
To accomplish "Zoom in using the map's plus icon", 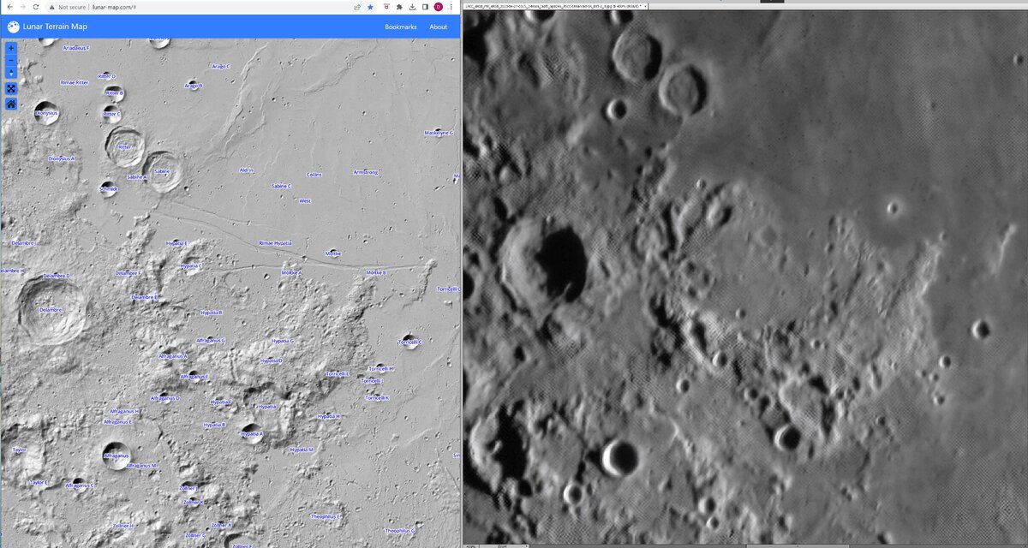I will pyautogui.click(x=11, y=48).
